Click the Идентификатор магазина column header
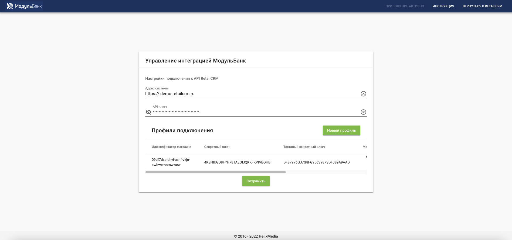 [x=171, y=147]
